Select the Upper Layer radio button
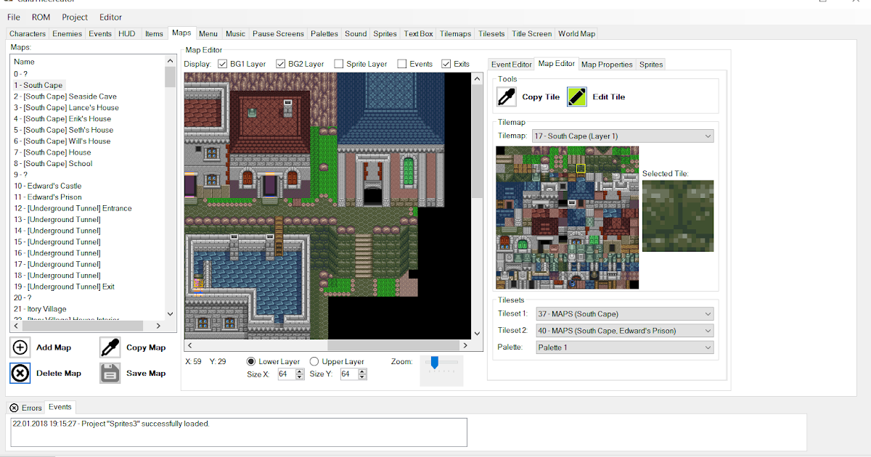Screen dimensions: 871x457 tap(314, 361)
